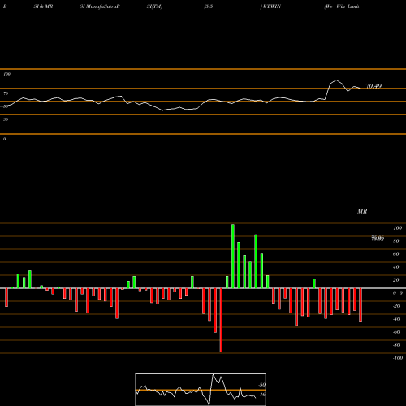Click the 'SI & MR' header text
The image size is (406, 406).
(43, 6)
